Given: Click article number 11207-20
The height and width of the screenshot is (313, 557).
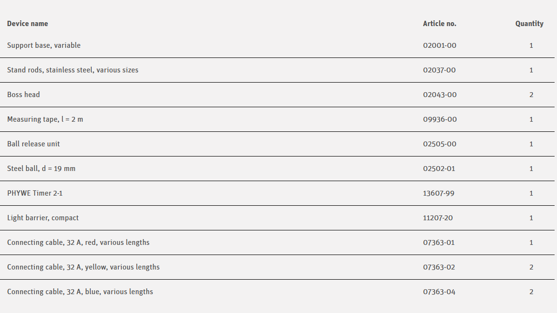Looking at the screenshot, I should (438, 218).
